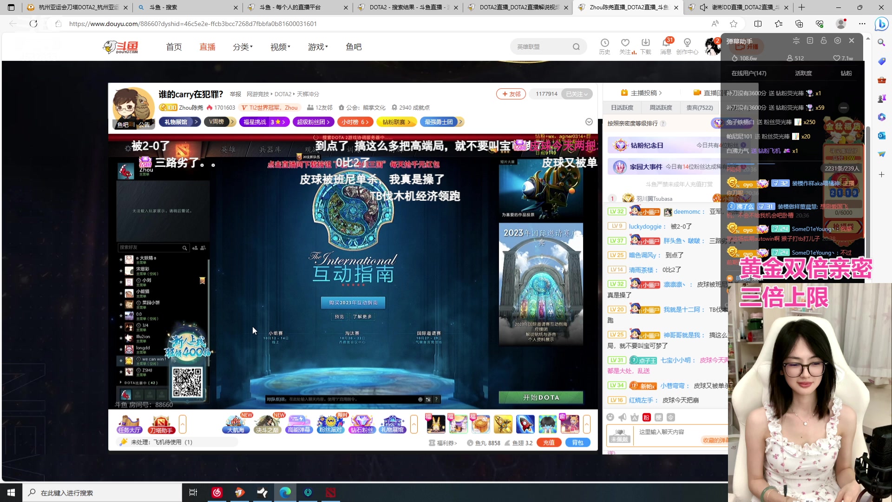Open the 决斗之巅 icon
892x502 pixels.
pyautogui.click(x=267, y=424)
